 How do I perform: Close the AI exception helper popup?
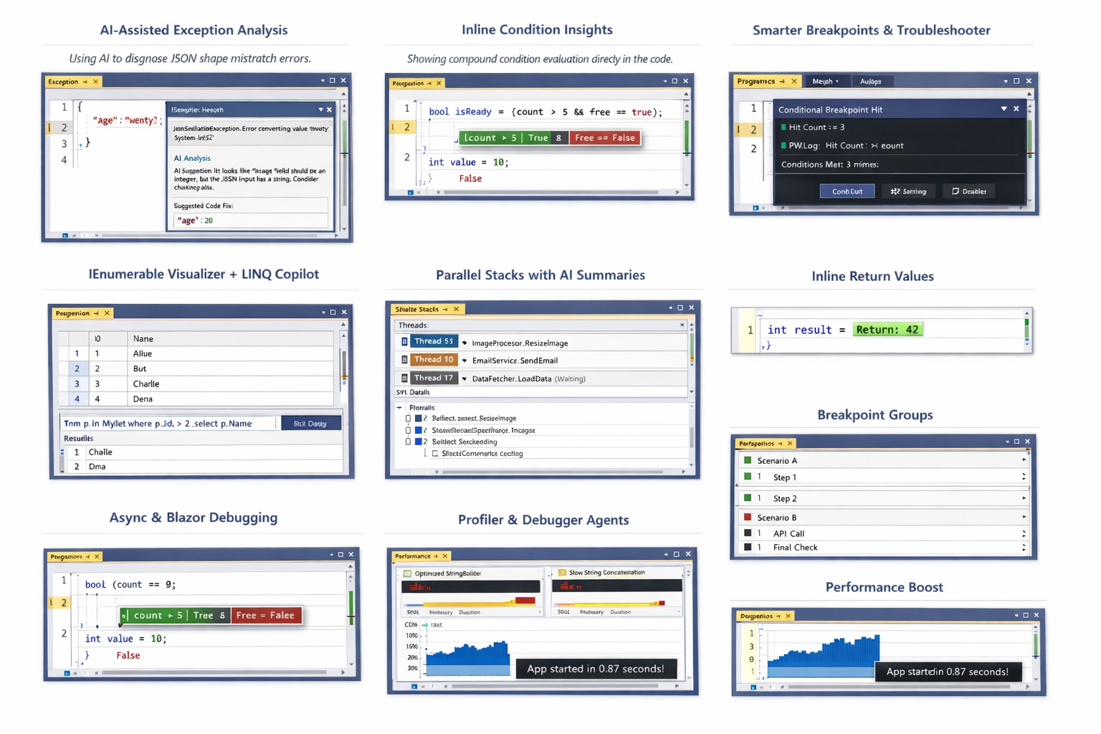tap(329, 110)
